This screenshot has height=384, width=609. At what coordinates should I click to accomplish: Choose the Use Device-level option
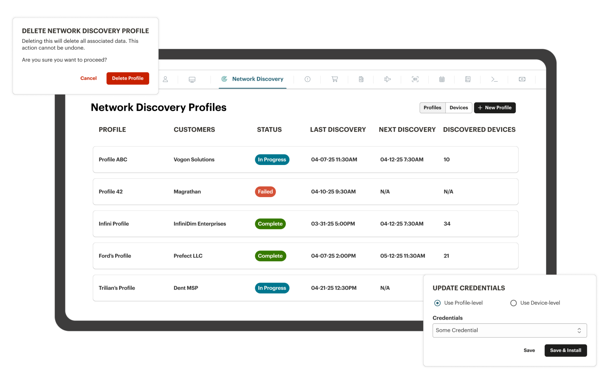pyautogui.click(x=514, y=303)
